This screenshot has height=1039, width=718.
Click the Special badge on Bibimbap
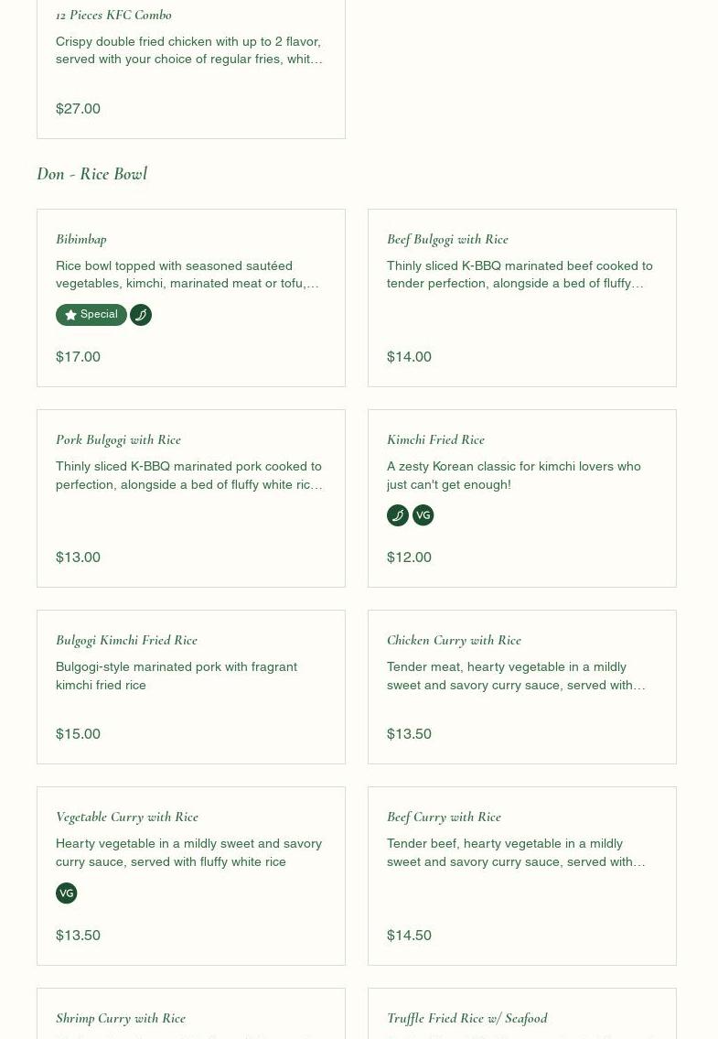(91, 315)
